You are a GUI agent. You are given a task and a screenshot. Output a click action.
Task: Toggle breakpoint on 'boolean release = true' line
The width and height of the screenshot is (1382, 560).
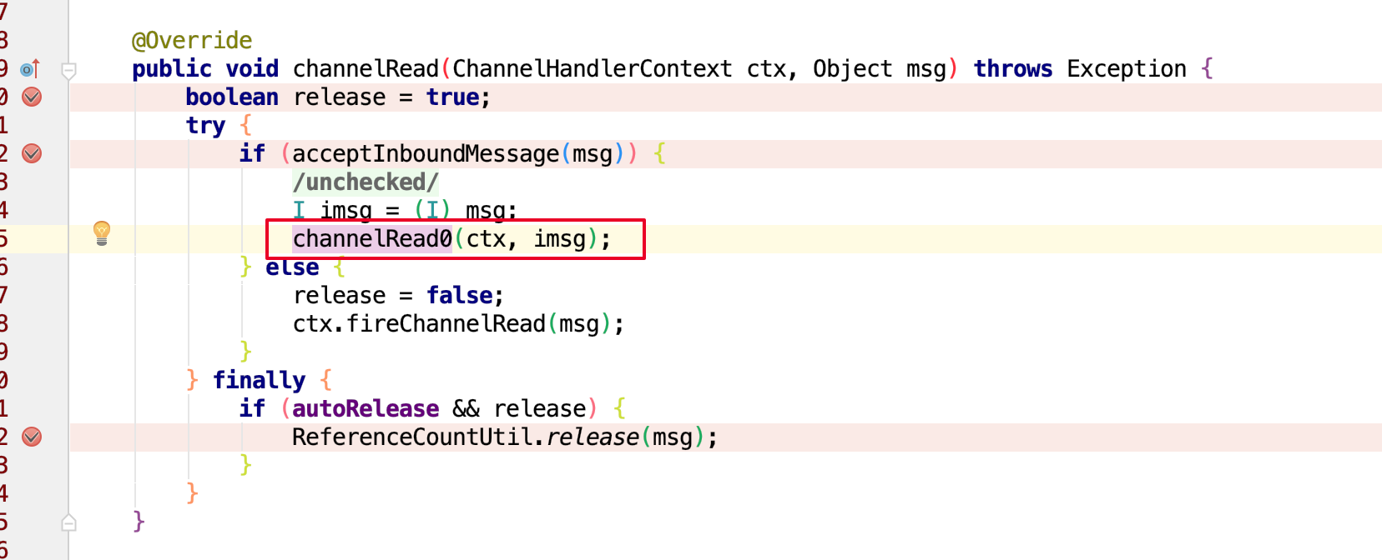[x=32, y=97]
